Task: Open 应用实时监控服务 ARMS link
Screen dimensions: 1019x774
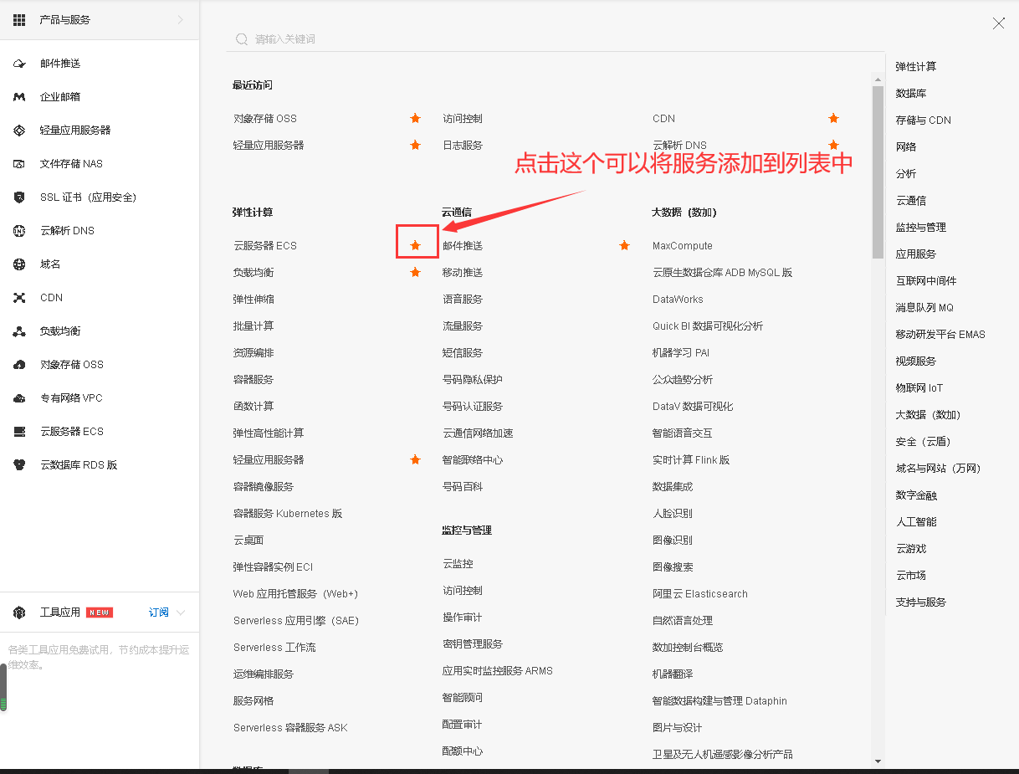Action: [x=498, y=671]
